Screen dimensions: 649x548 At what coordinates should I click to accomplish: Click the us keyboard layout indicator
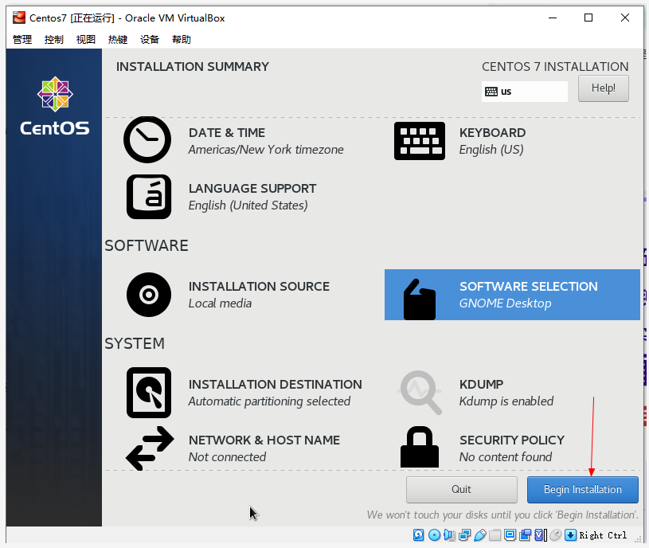[525, 92]
